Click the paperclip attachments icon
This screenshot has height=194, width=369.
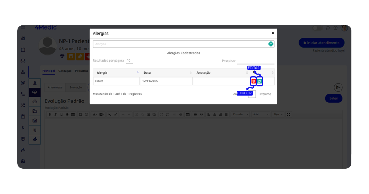35,130
